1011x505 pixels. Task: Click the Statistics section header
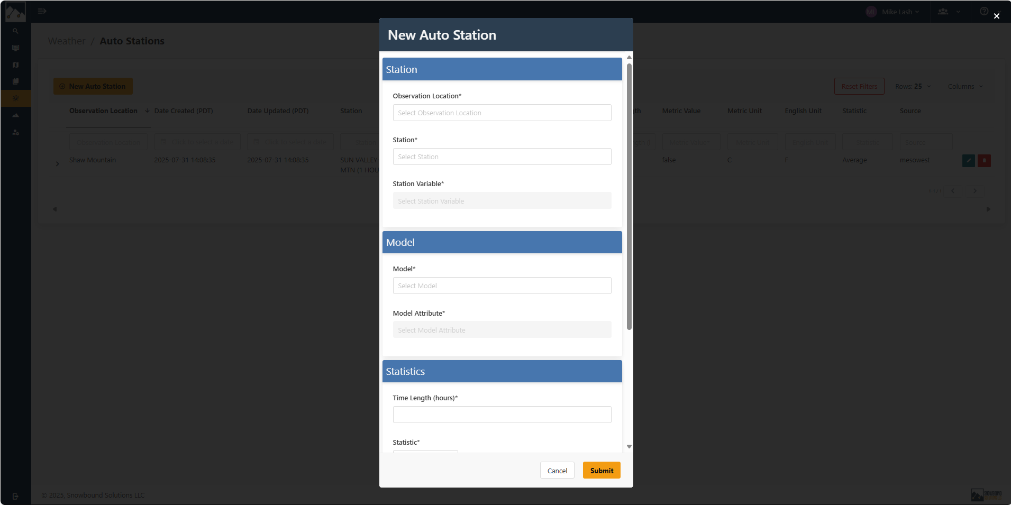502,371
